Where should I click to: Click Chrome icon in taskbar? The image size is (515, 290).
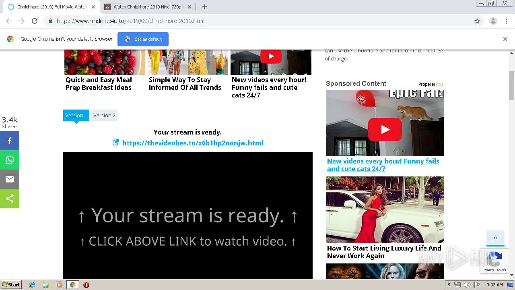click(72, 285)
